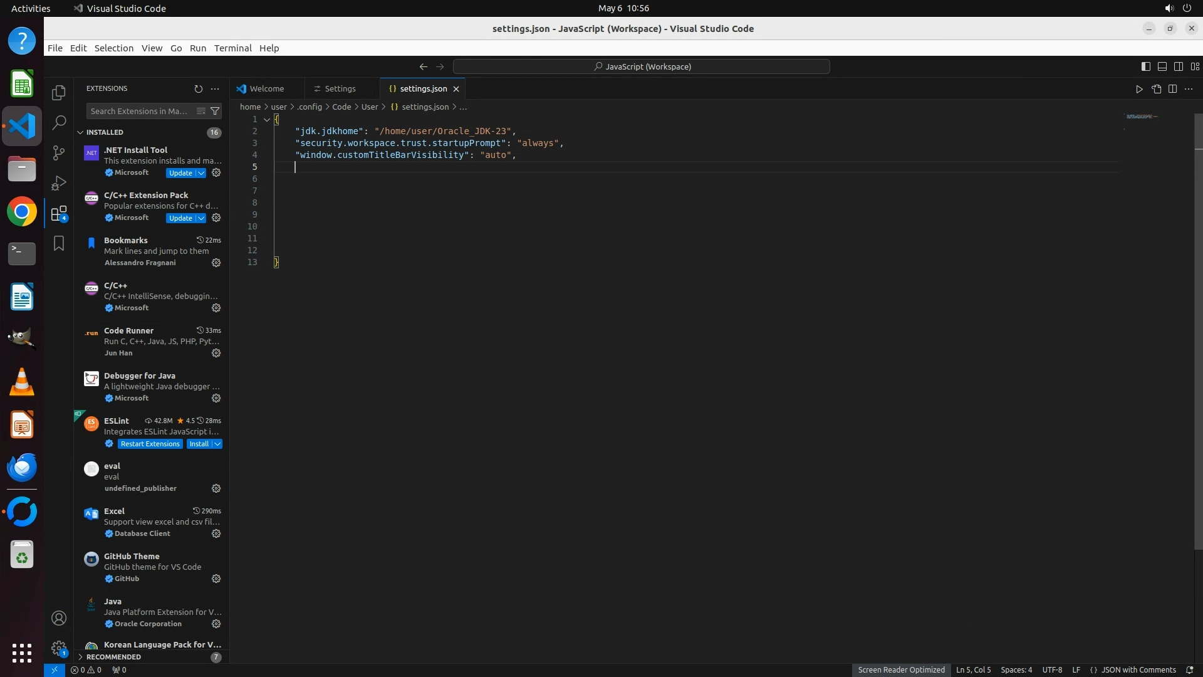Toggle Primary Side Bar layout button
The image size is (1203, 677).
pyautogui.click(x=1146, y=66)
